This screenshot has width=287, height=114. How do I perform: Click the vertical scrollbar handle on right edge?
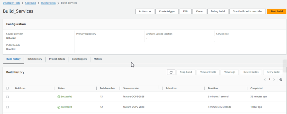pos(285,66)
